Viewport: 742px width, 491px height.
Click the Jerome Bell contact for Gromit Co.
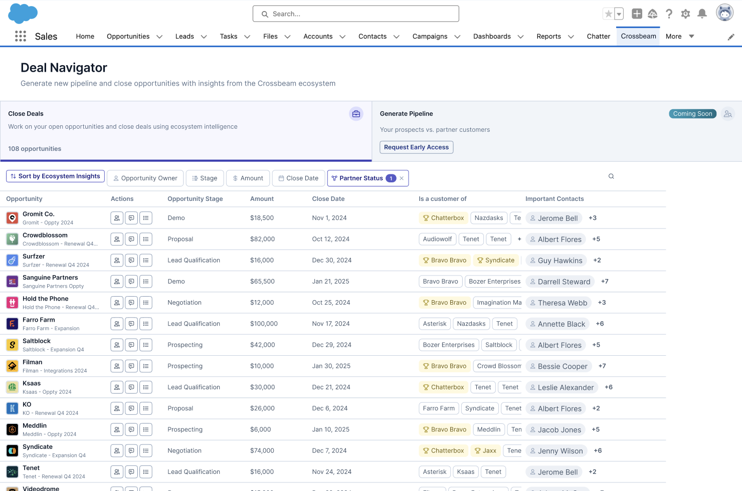554,218
